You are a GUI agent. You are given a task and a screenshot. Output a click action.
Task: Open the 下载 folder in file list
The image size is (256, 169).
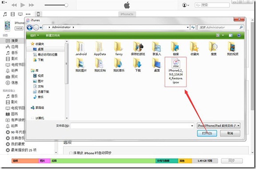coord(138,65)
